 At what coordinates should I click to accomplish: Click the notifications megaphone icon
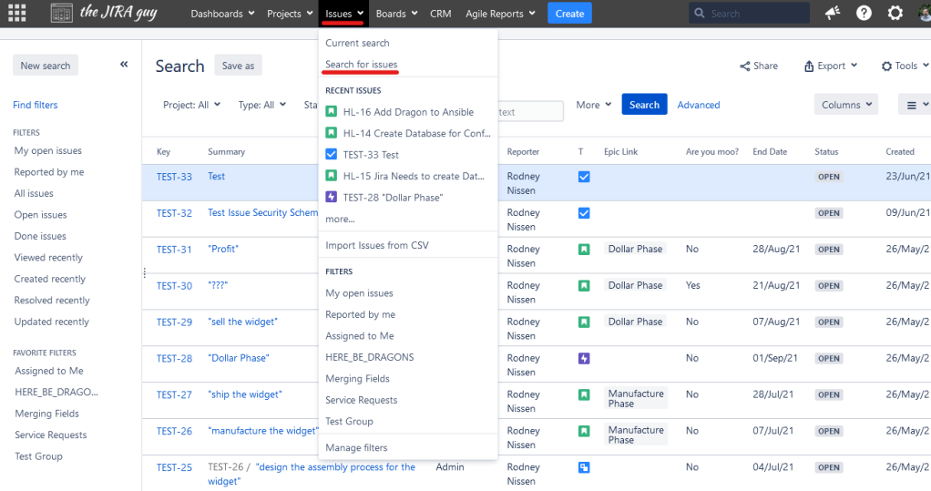[x=833, y=14]
